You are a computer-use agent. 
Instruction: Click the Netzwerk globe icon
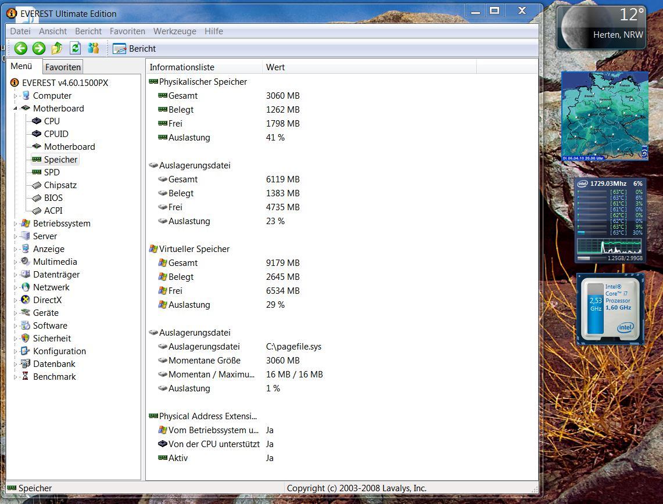click(26, 287)
